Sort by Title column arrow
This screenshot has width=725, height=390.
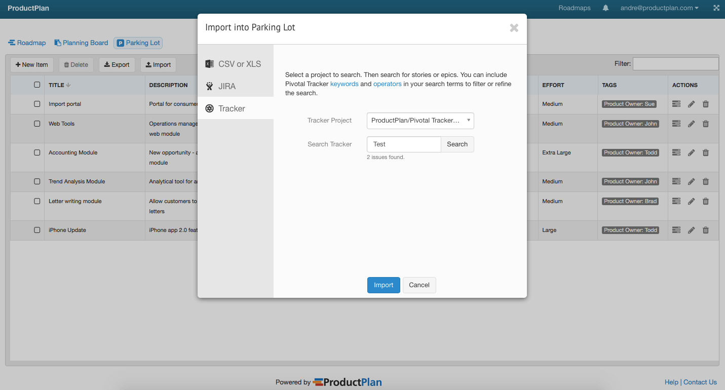click(x=68, y=85)
